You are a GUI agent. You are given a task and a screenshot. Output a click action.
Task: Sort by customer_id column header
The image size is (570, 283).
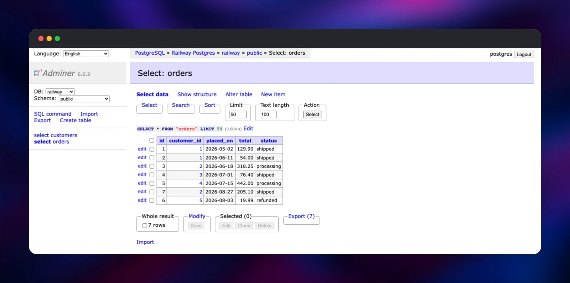[185, 141]
